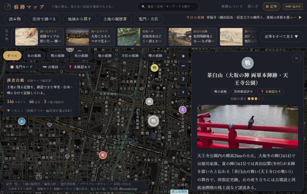The image size is (307, 194).
Task: Expand くわしく details in 調査台帳
Action: tap(40, 111)
